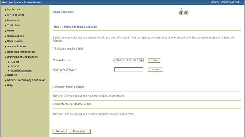Click the Install Connector page title
The image size is (245, 137).
[x=63, y=12]
